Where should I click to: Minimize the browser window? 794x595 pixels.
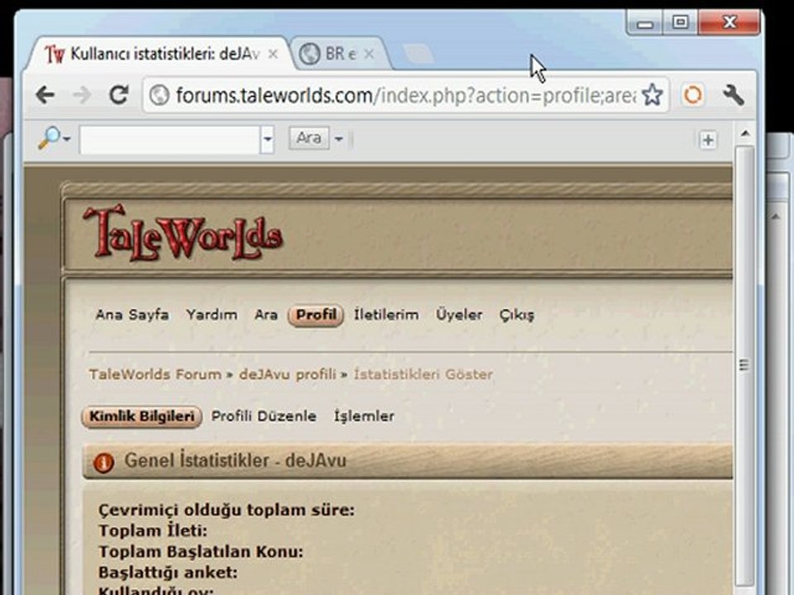tap(644, 22)
